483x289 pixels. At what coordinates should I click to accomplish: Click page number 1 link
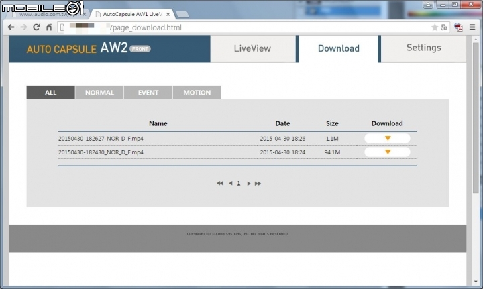[239, 184]
